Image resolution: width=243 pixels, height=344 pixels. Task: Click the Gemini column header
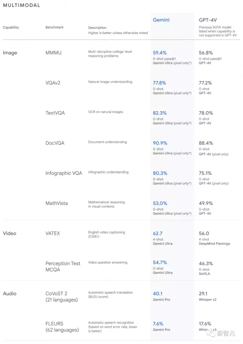point(161,20)
